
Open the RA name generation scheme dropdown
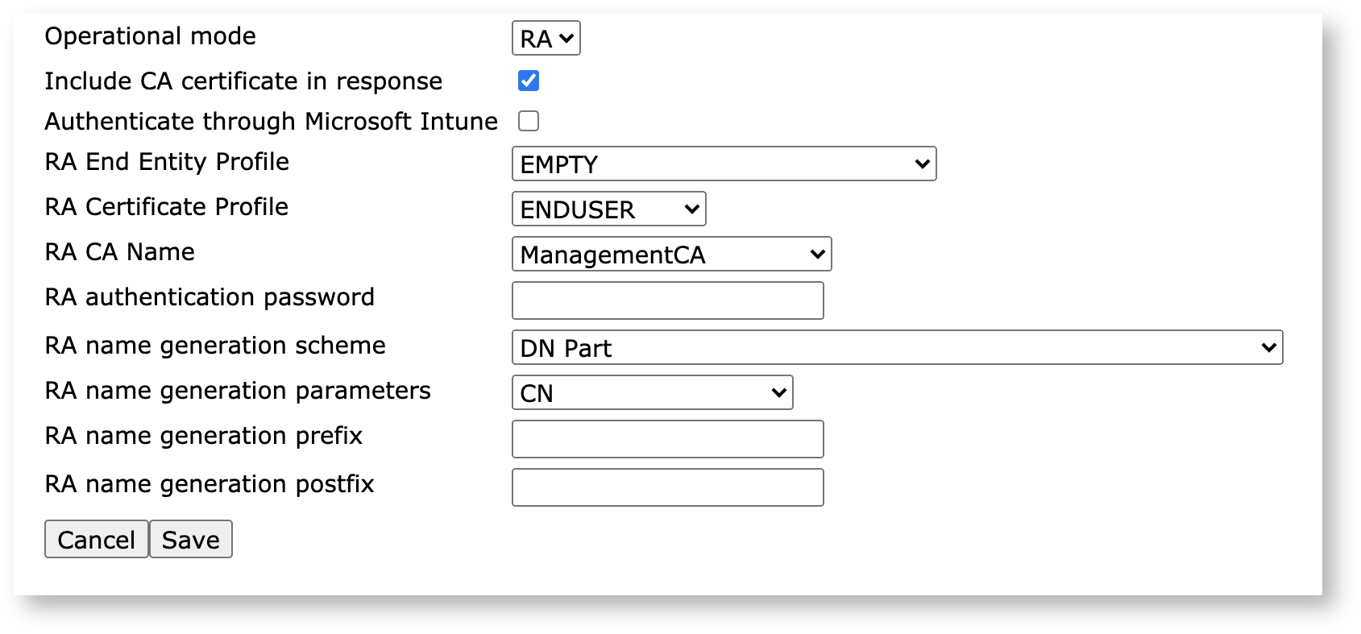[896, 348]
